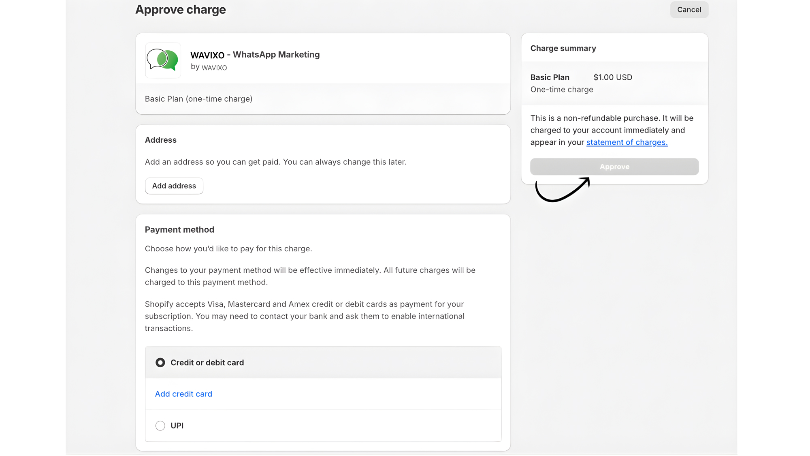Click the WAVIXO chat bubbles app icon
Viewport: 810px width, 456px height.
click(163, 60)
